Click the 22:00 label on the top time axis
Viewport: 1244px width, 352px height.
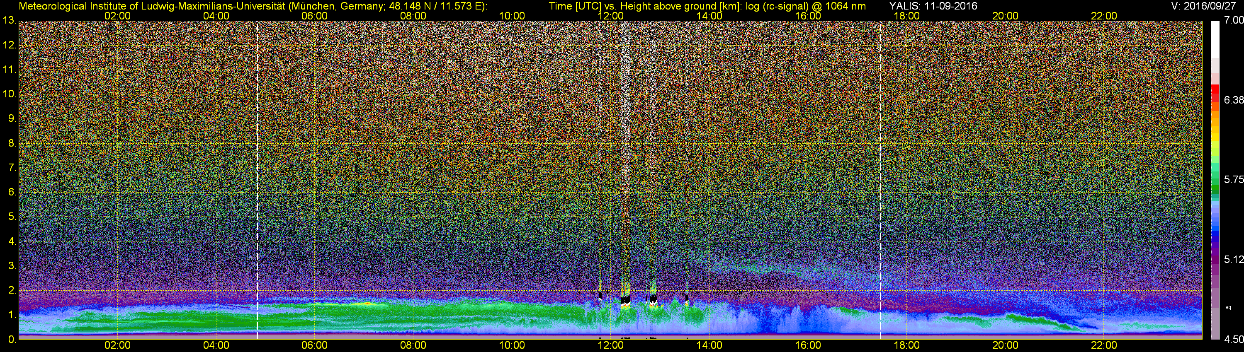(1104, 16)
